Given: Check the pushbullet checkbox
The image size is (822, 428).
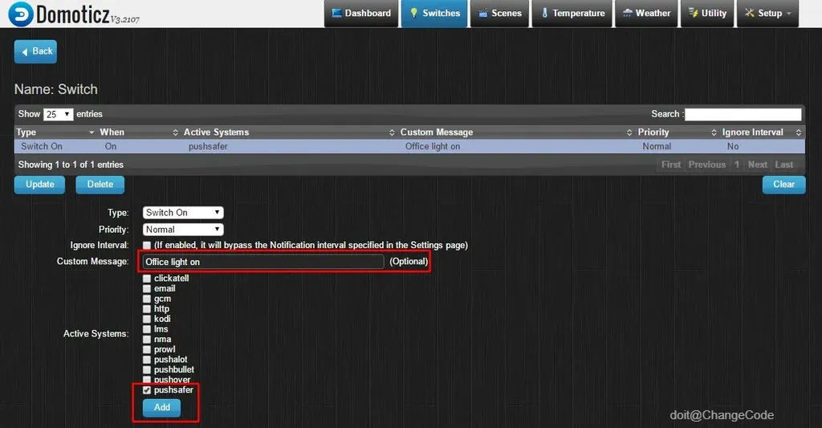Looking at the screenshot, I should (x=147, y=369).
